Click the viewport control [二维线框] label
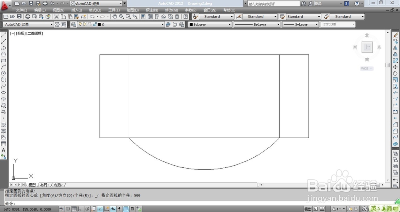Image resolution: width=400 pixels, height=212 pixels. [35, 33]
